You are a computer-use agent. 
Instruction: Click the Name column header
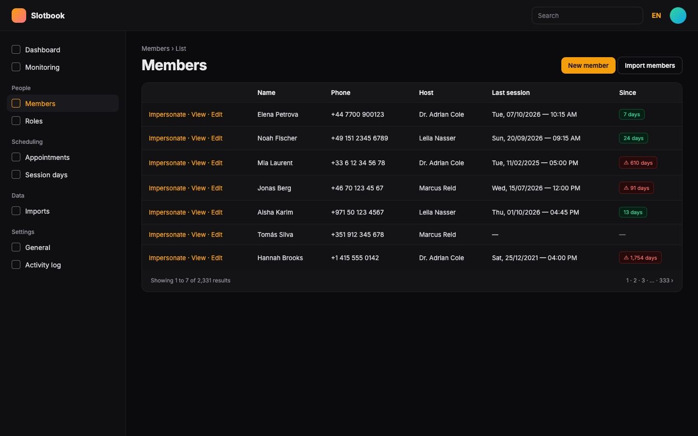[266, 93]
